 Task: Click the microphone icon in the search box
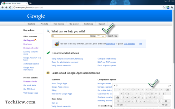click(x=53, y=36)
